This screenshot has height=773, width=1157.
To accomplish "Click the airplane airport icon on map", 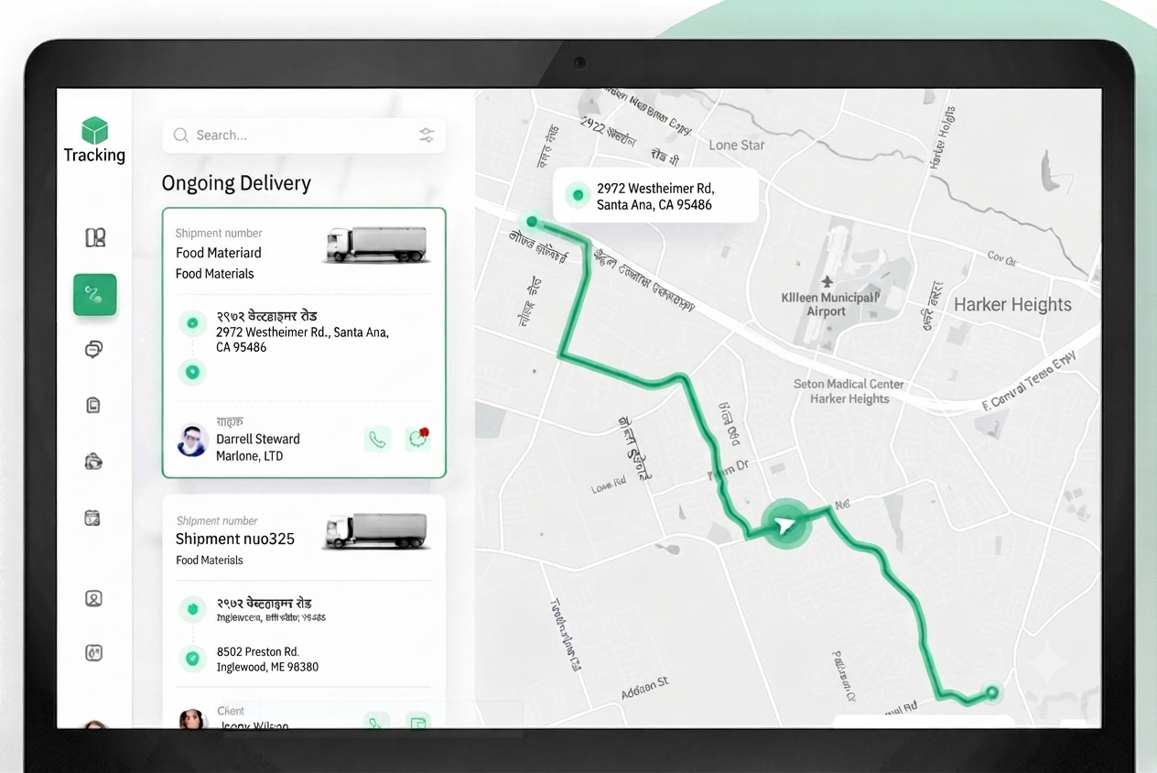I will (x=827, y=281).
